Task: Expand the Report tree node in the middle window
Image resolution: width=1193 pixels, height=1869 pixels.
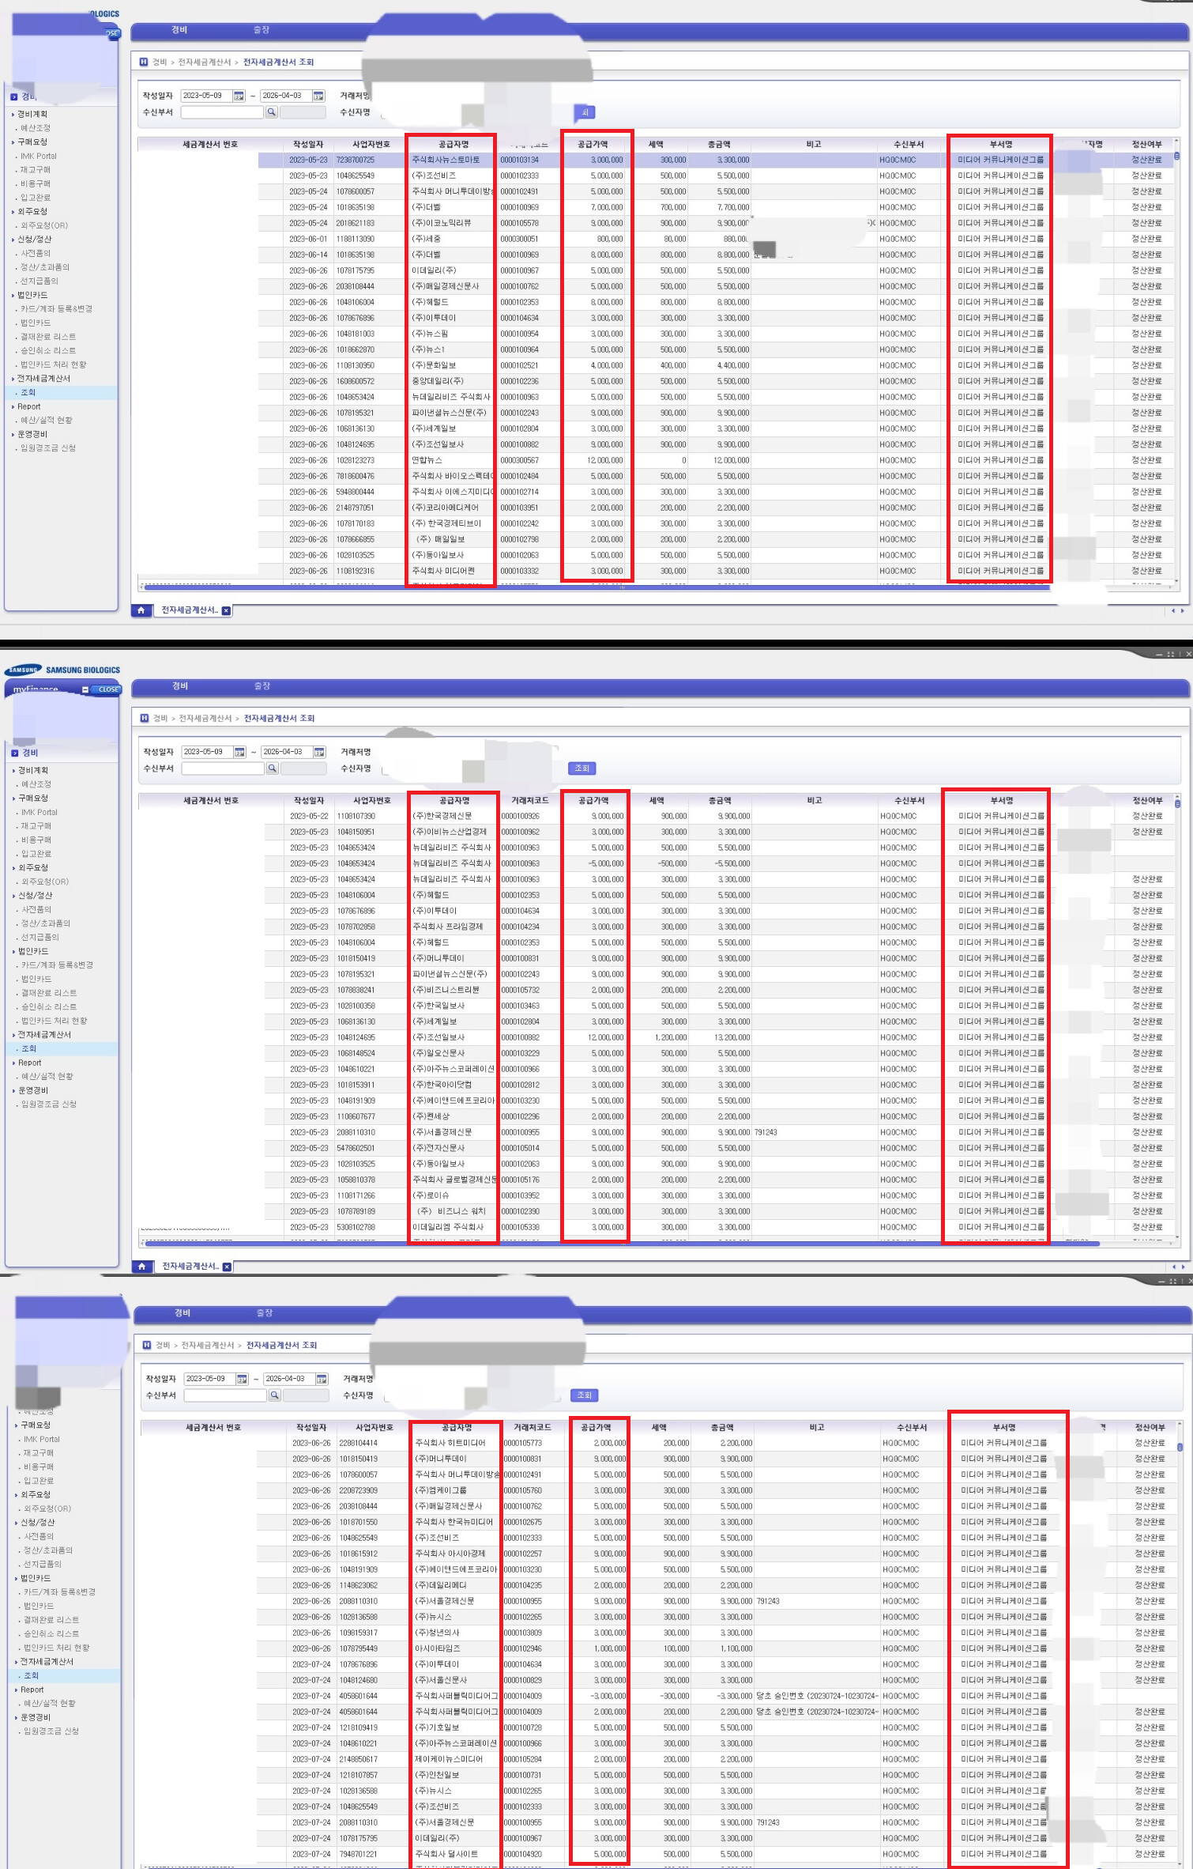Action: coord(29,1063)
